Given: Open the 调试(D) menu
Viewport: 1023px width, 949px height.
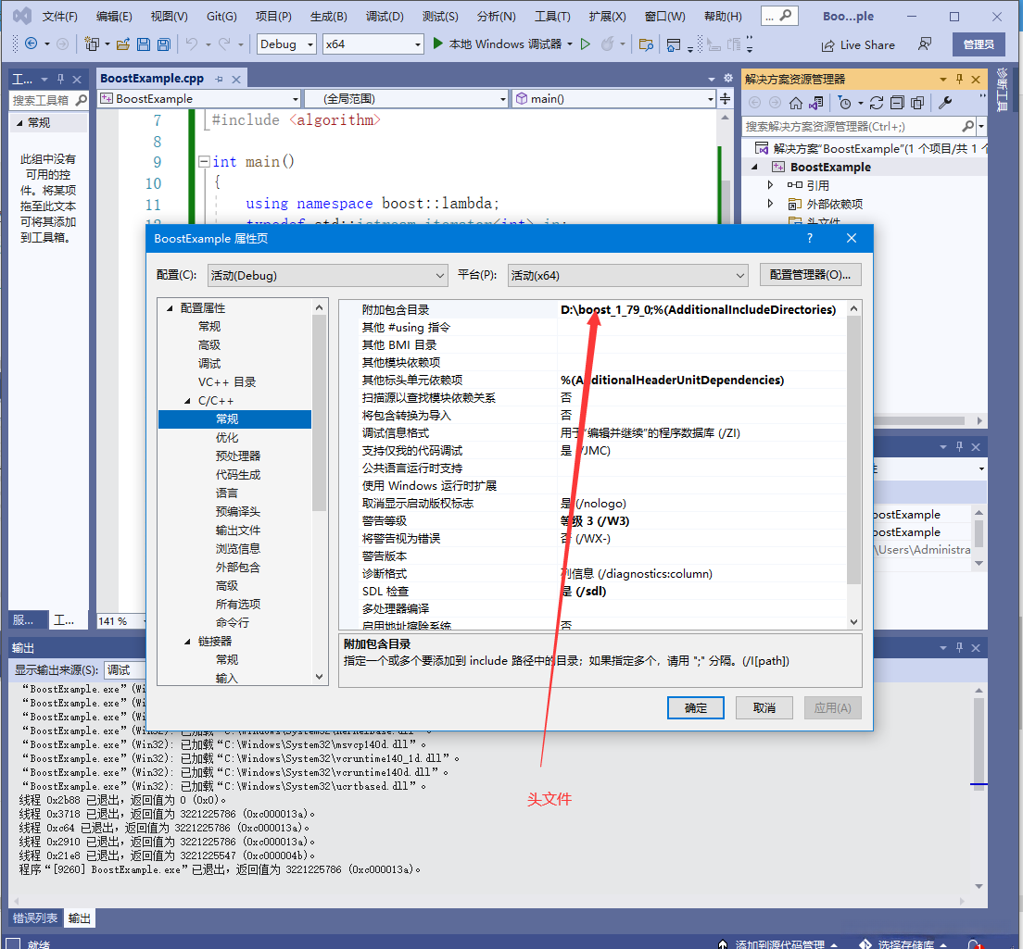Looking at the screenshot, I should tap(385, 17).
